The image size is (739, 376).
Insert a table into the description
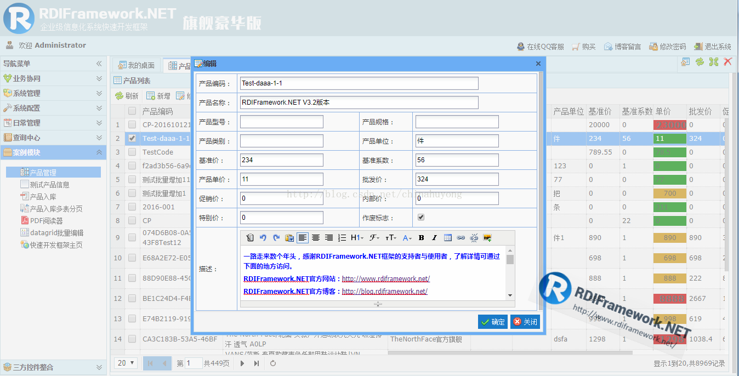[448, 237]
